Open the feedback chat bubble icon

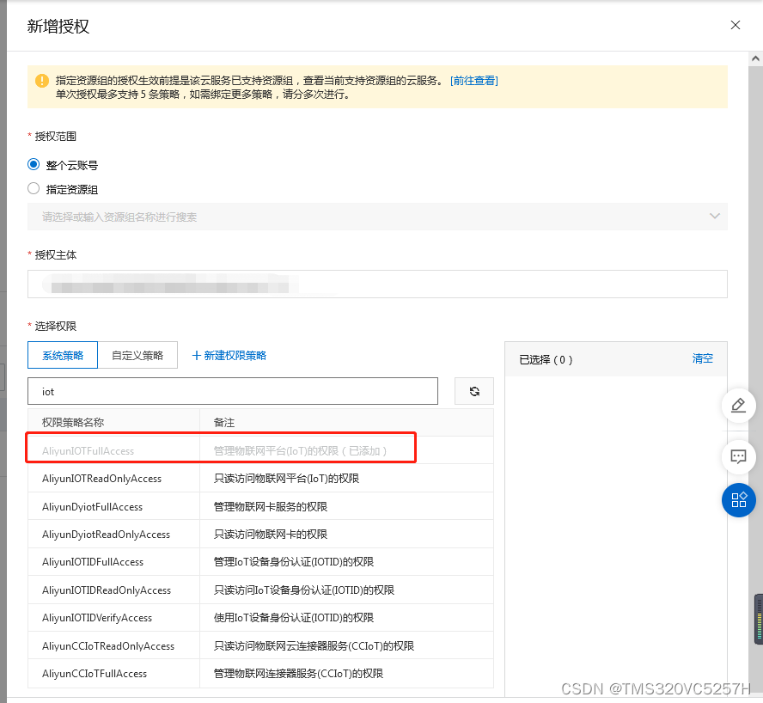tap(738, 456)
